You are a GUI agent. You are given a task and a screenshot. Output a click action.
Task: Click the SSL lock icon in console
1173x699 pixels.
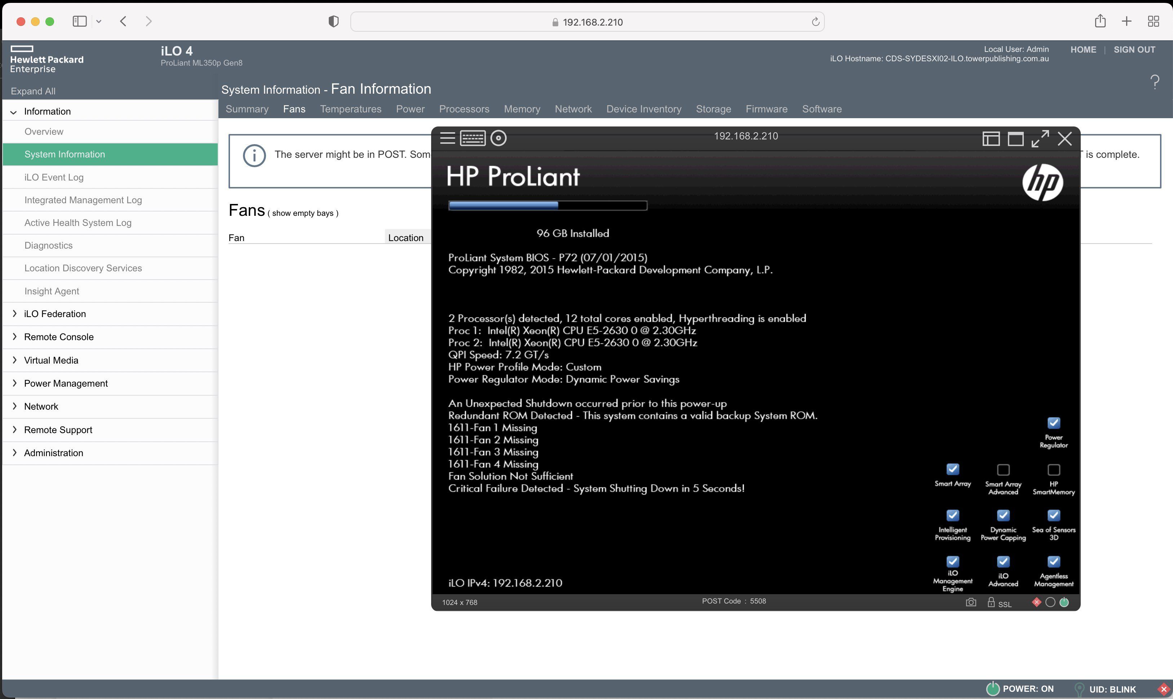pos(991,602)
